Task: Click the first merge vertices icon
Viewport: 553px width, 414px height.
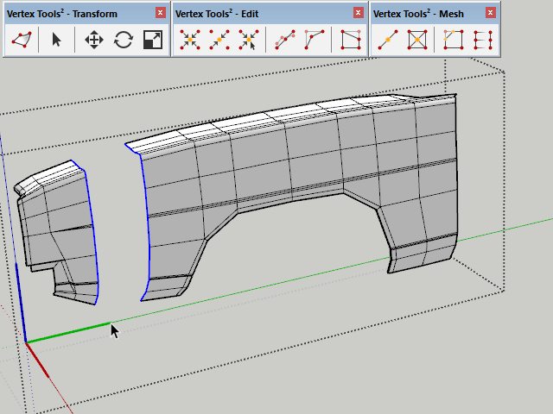Action: [189, 40]
